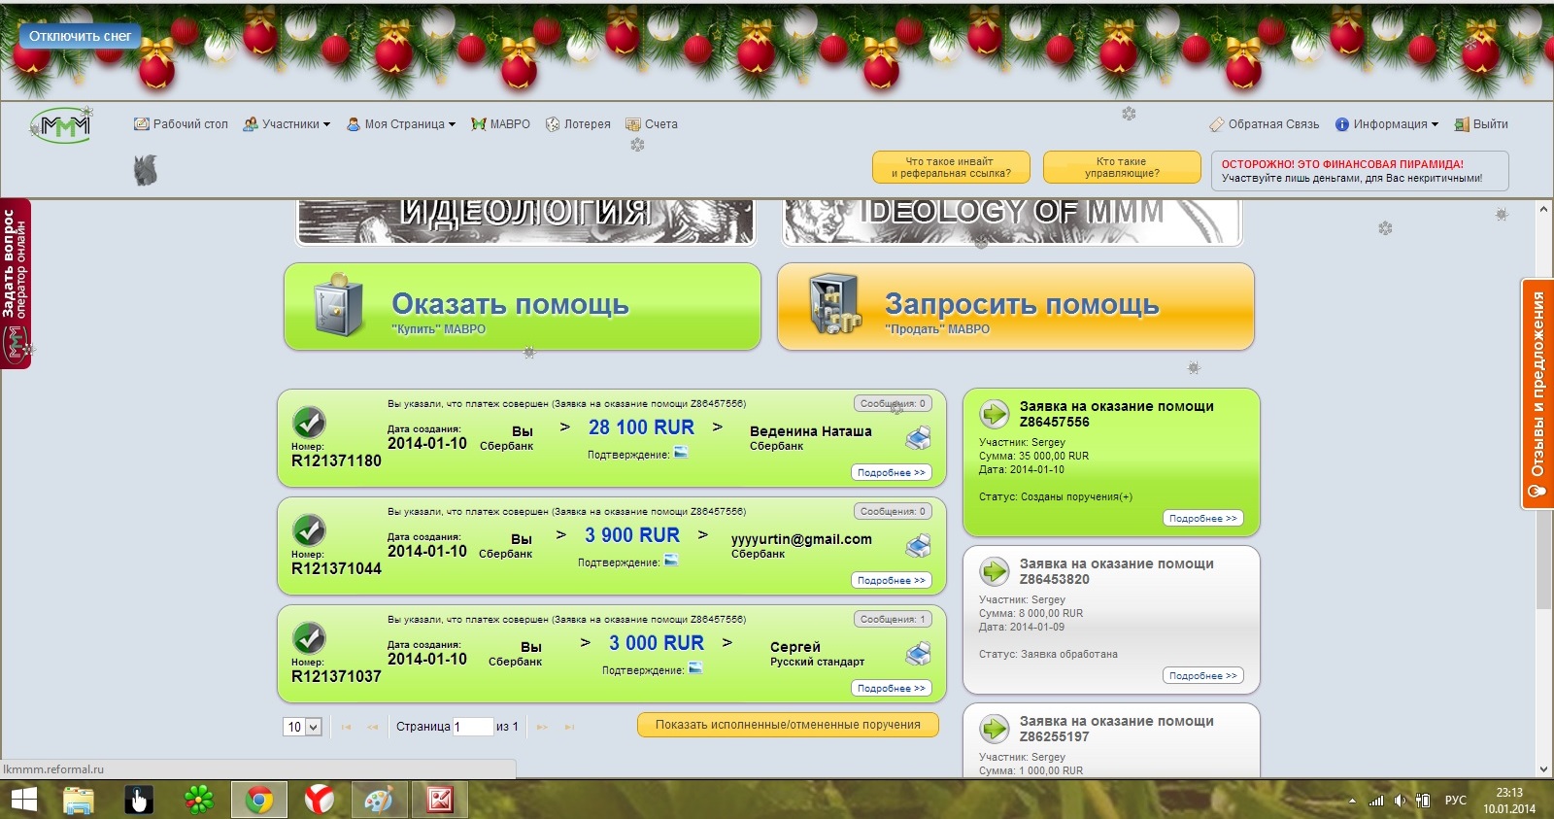
Task: Open the Идеология banner
Action: pos(525,222)
